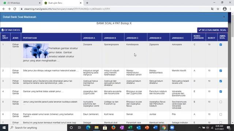Close the WhatsApp tab

click(x=39, y=3)
